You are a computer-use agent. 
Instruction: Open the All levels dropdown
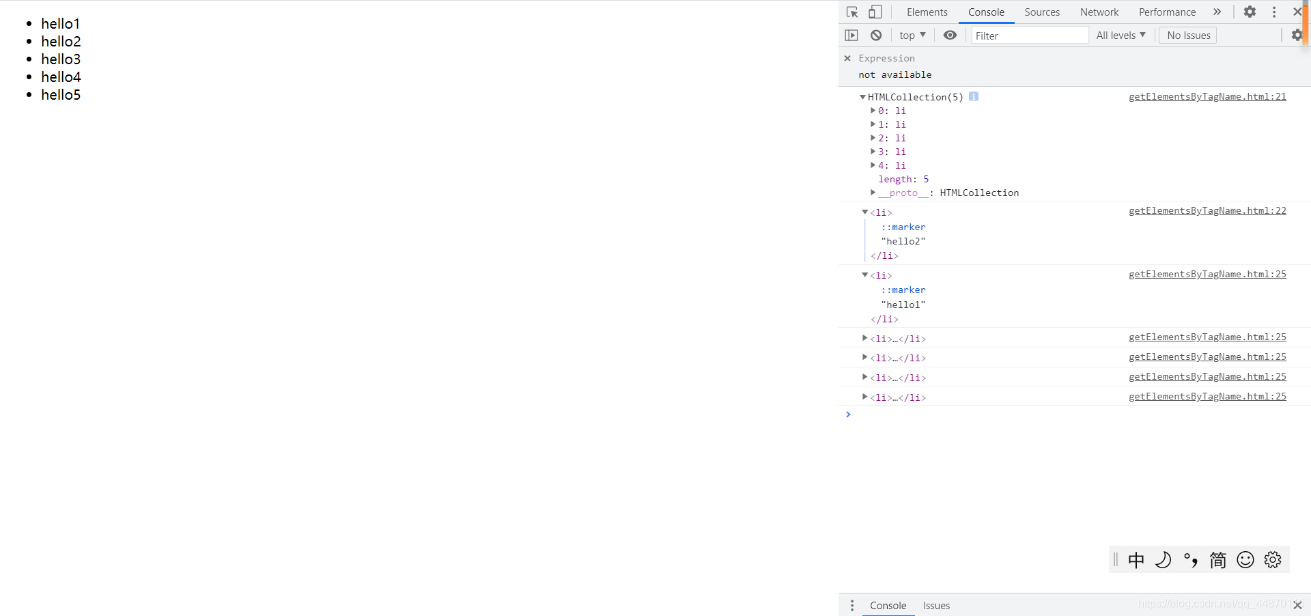[x=1121, y=35]
